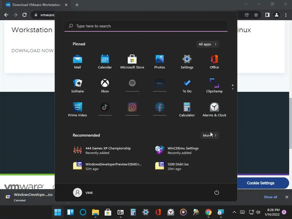
Task: Click the Facebook pinned icon
Action: click(x=160, y=107)
